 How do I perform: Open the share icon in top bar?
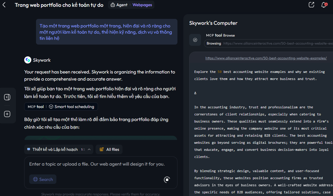(311, 5)
